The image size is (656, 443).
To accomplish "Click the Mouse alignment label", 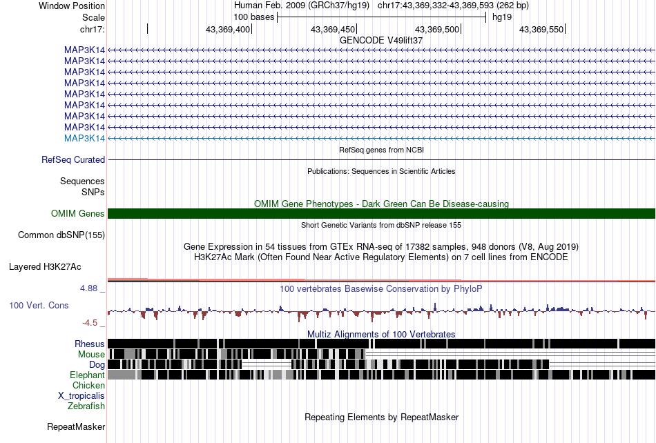I will [91, 355].
